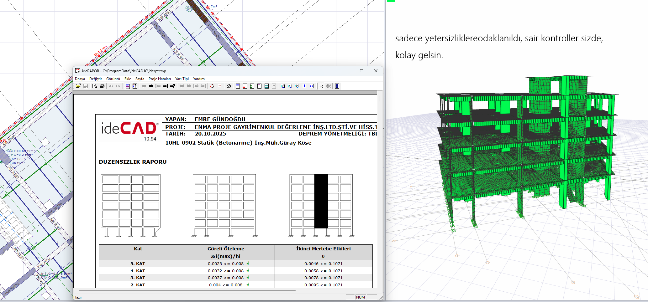Viewport: 648px width, 302px height.
Task: Click the zoom out magnifier icon
Action: [290, 86]
